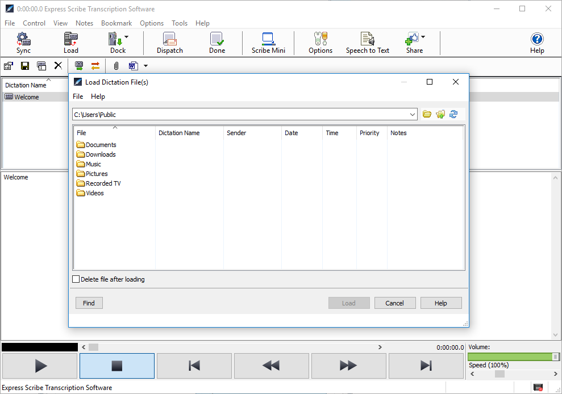
Task: Save the dictation with the disk icon
Action: [x=24, y=66]
